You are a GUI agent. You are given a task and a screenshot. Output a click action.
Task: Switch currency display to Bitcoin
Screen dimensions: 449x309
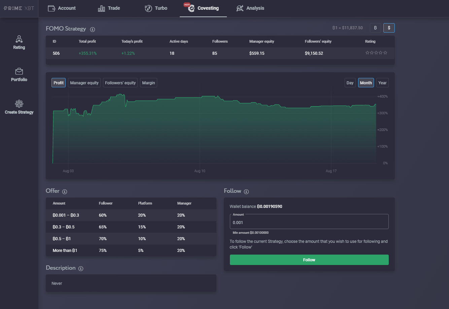[375, 28]
